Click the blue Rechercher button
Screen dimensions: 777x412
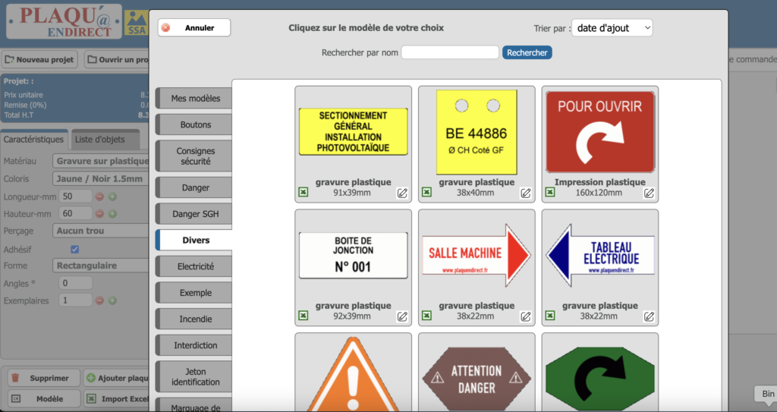click(x=527, y=52)
